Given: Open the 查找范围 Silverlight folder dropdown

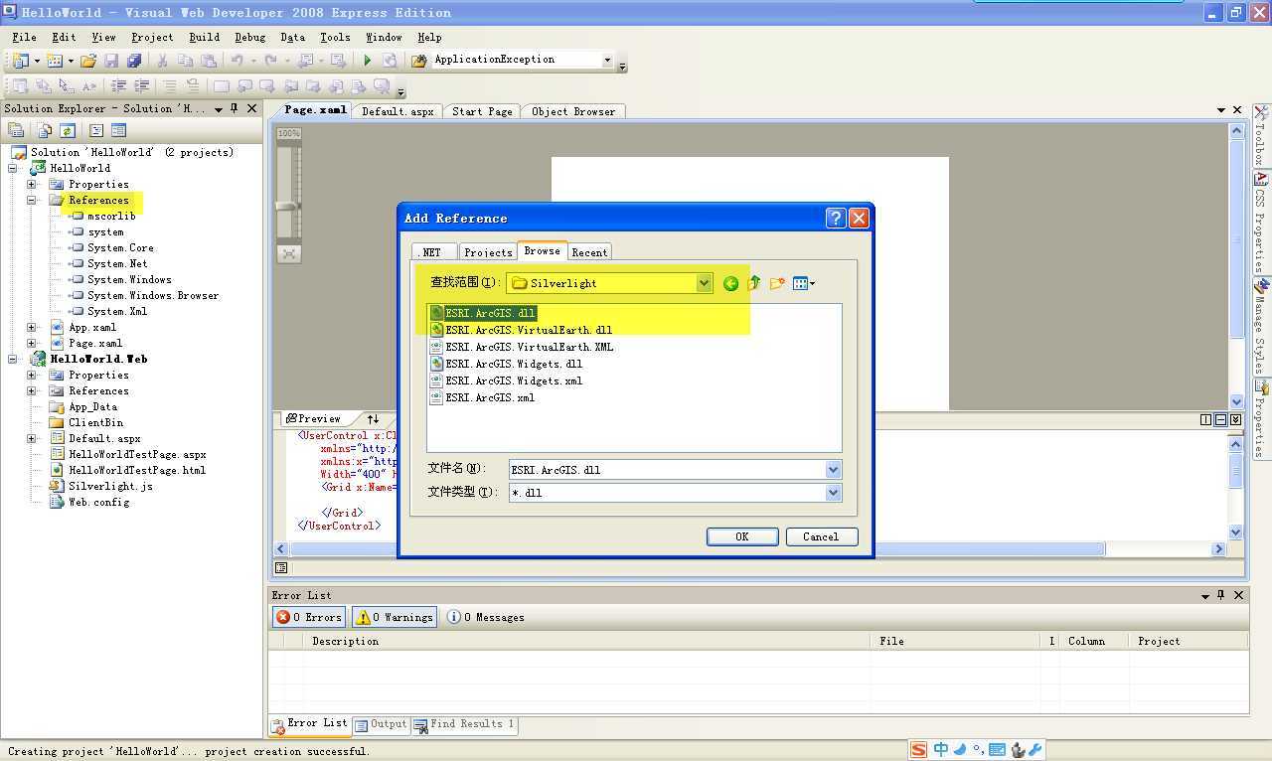Looking at the screenshot, I should [705, 283].
